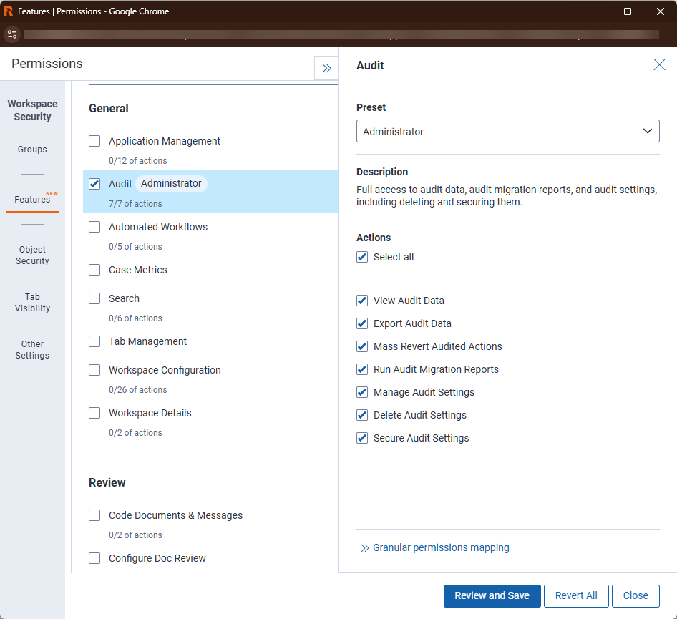Click the '7/7 of actions' text
Image resolution: width=677 pixels, height=619 pixels.
(x=135, y=204)
